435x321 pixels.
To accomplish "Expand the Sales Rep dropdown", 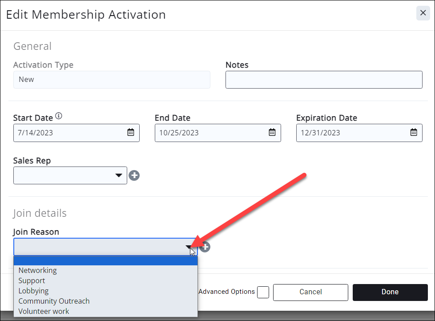I will click(119, 175).
